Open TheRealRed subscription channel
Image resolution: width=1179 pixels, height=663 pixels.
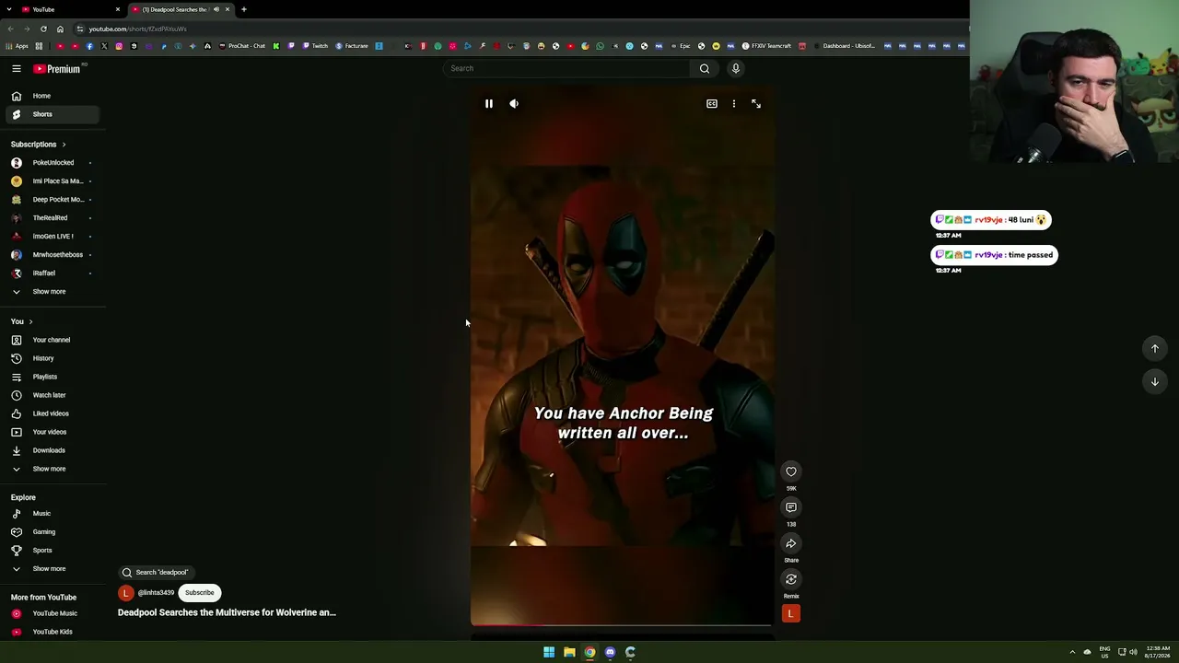pos(53,218)
